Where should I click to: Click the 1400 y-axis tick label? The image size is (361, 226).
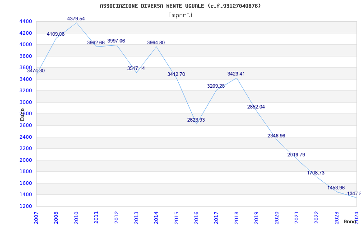(26, 195)
